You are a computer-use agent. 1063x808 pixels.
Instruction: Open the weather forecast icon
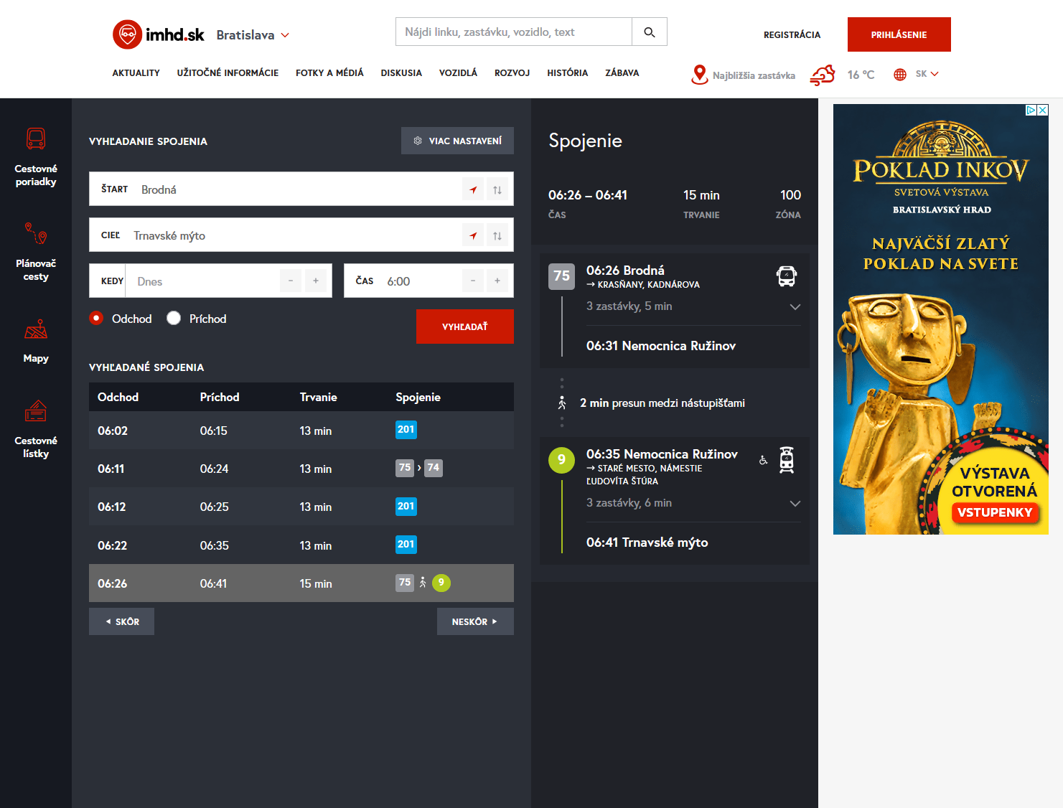(x=823, y=75)
